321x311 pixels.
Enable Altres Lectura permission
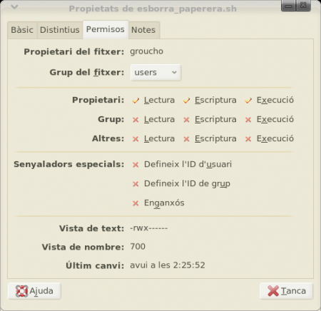(136, 139)
